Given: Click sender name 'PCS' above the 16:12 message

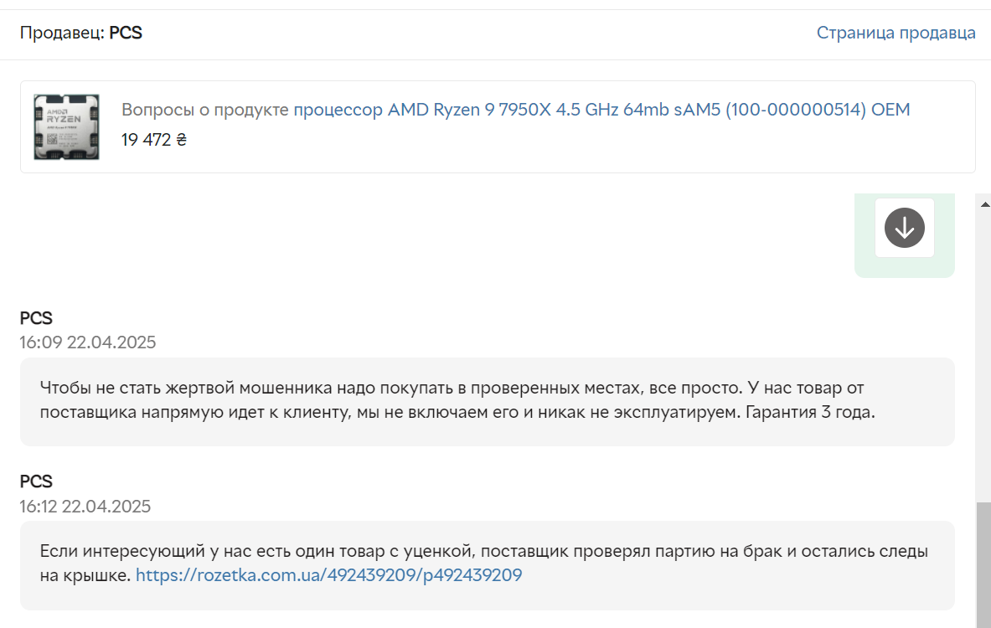Looking at the screenshot, I should coord(36,481).
